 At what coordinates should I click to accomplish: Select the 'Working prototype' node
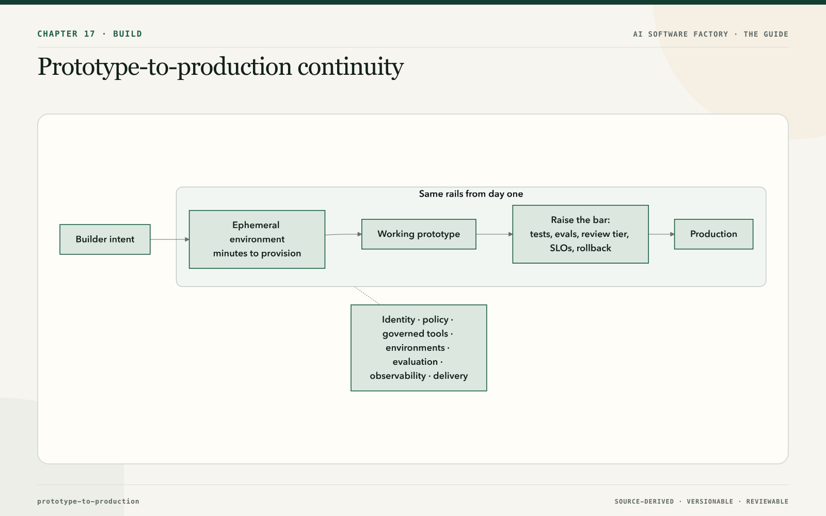coord(419,234)
